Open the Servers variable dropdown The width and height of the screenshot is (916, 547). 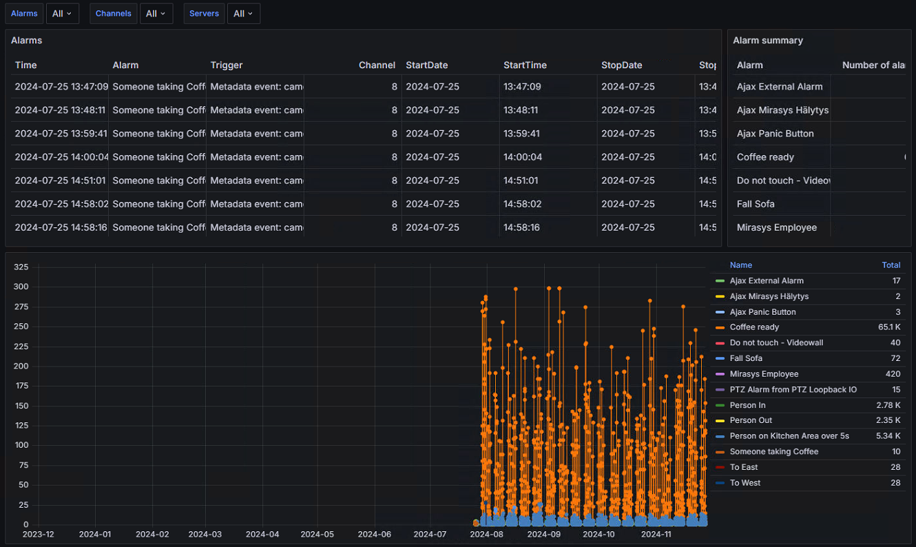coord(244,14)
